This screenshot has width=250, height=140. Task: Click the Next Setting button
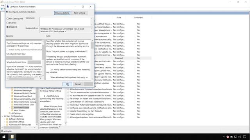coord(79,13)
